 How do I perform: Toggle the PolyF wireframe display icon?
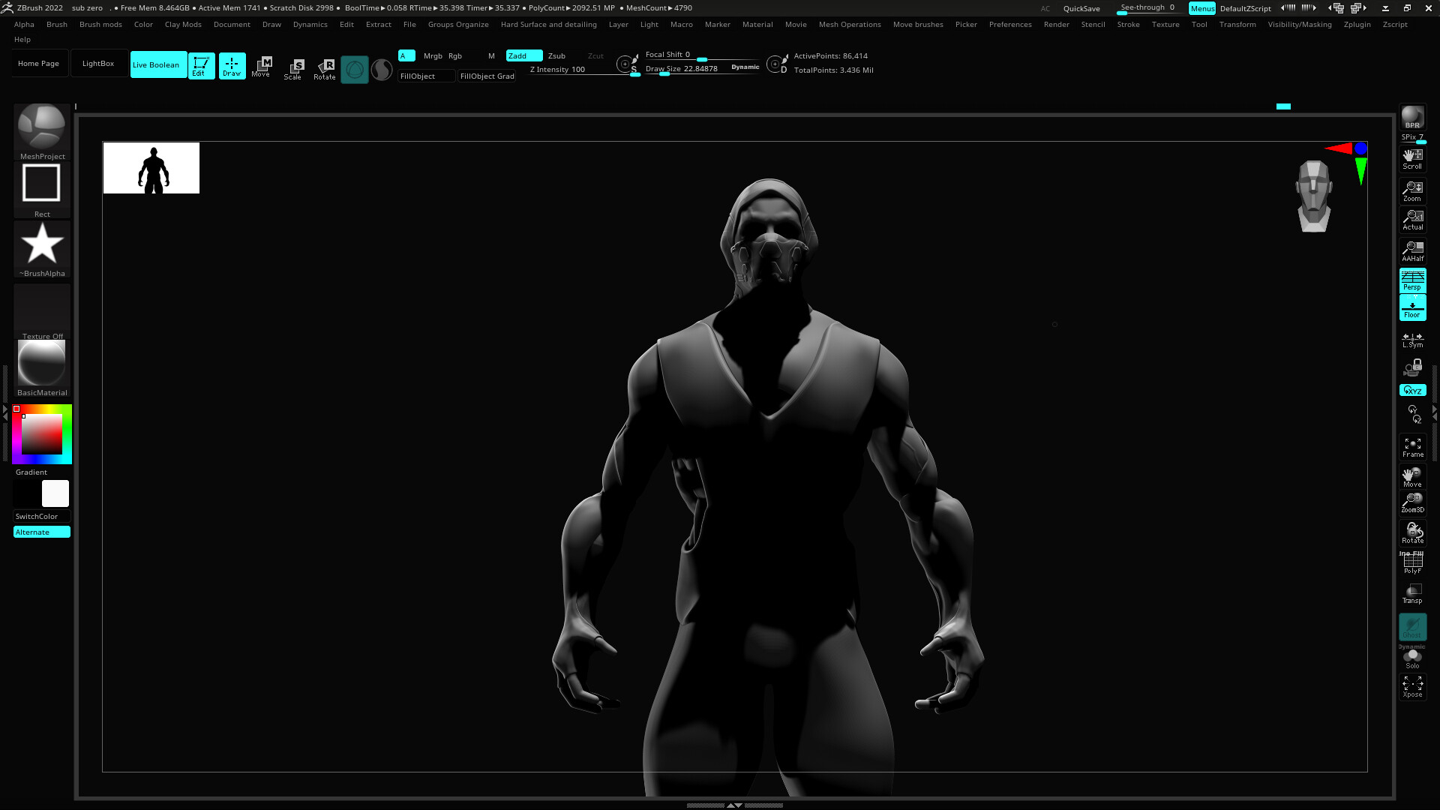pyautogui.click(x=1412, y=562)
